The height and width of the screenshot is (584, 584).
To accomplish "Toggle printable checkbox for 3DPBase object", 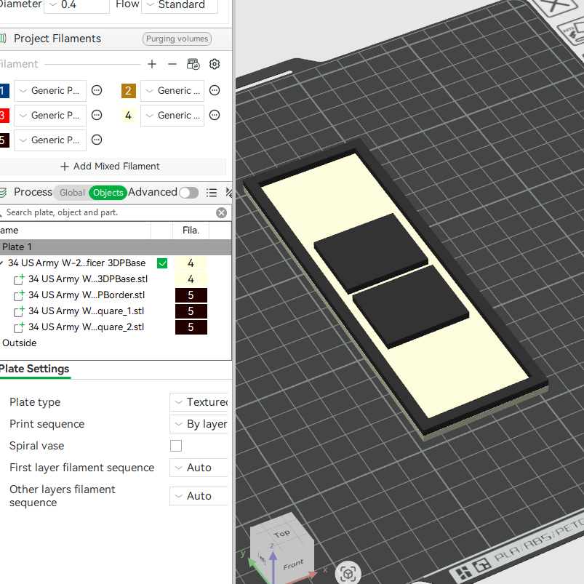I will pyautogui.click(x=162, y=263).
